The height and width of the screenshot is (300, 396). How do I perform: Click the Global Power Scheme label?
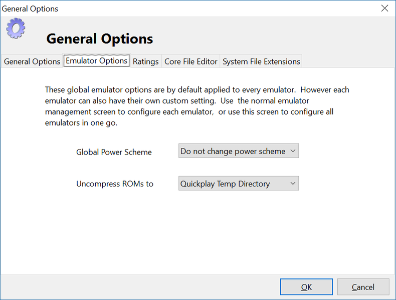(x=114, y=152)
